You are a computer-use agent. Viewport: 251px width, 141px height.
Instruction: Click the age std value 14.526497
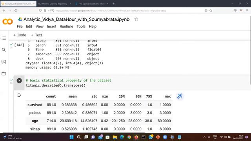point(89,121)
